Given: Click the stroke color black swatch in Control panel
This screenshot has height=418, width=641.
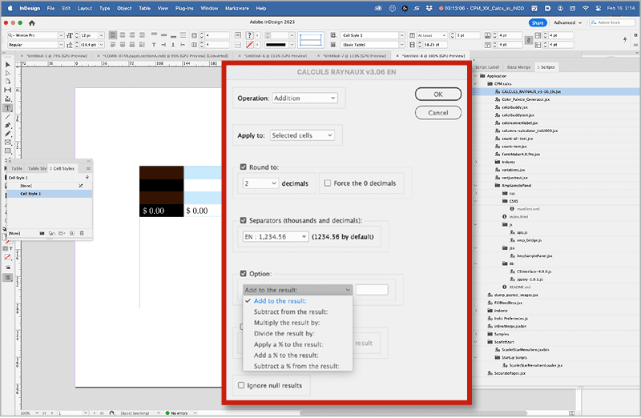Looking at the screenshot, I should (x=276, y=45).
